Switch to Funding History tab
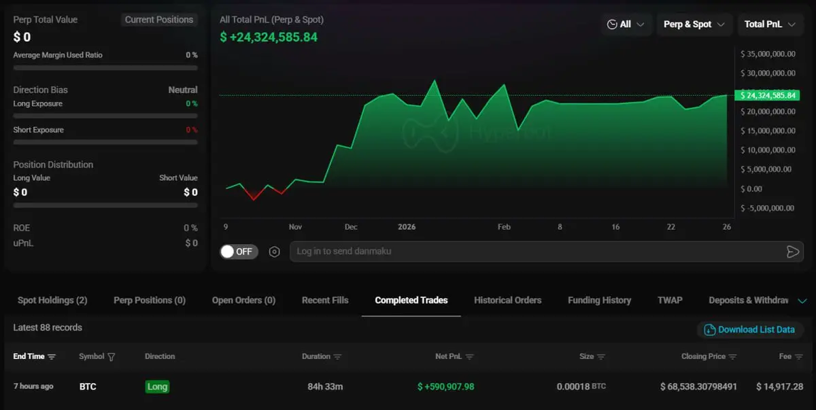The width and height of the screenshot is (816, 410). click(x=599, y=300)
